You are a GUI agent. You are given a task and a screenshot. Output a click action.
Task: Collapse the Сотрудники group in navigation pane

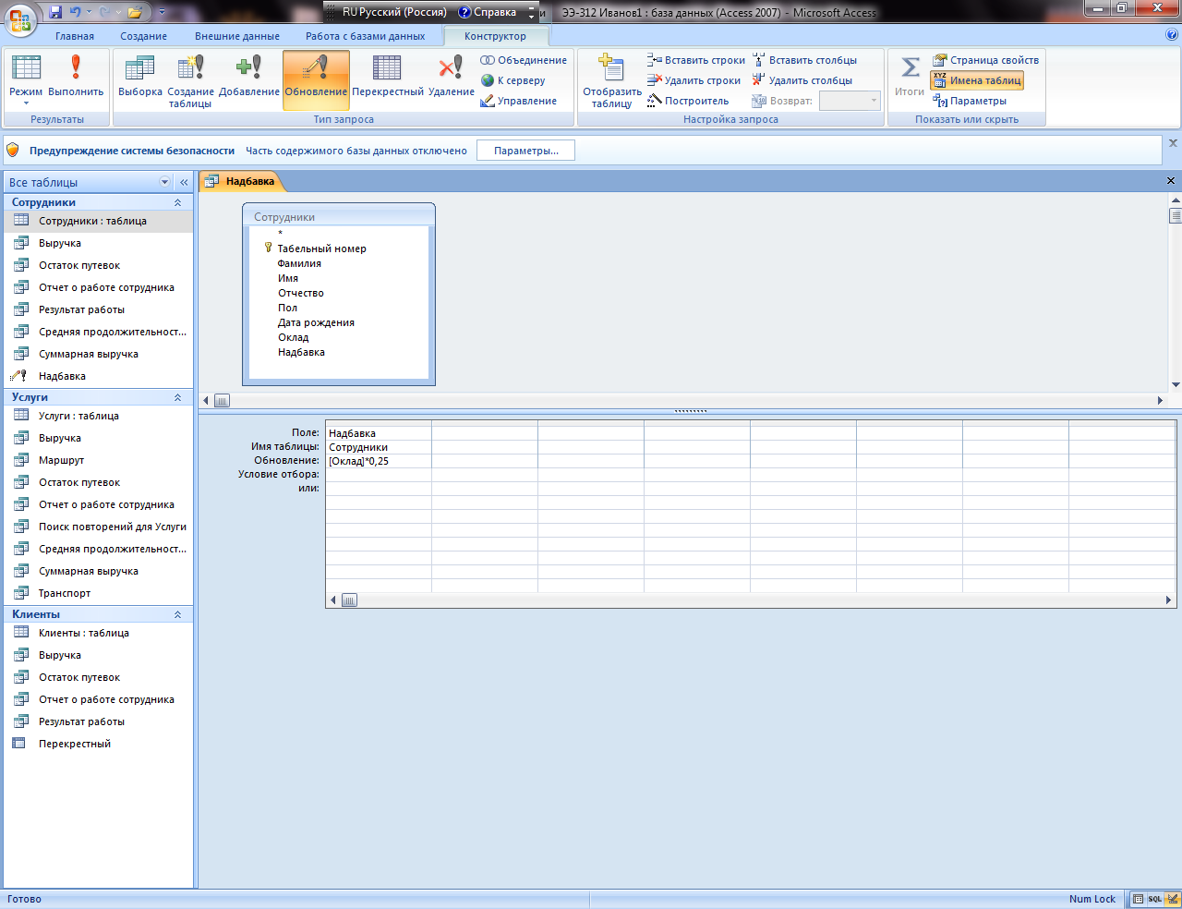tap(177, 202)
